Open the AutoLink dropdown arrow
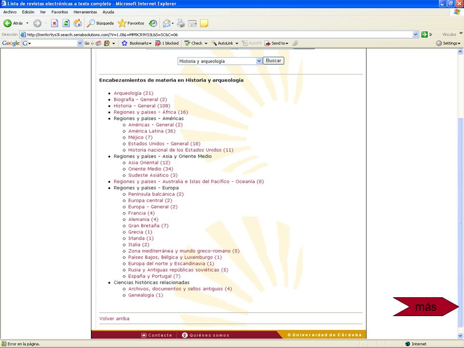 tap(237, 43)
